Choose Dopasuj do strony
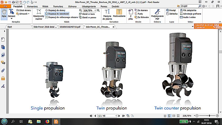222x125 pixels. pyautogui.click(x=55, y=10)
